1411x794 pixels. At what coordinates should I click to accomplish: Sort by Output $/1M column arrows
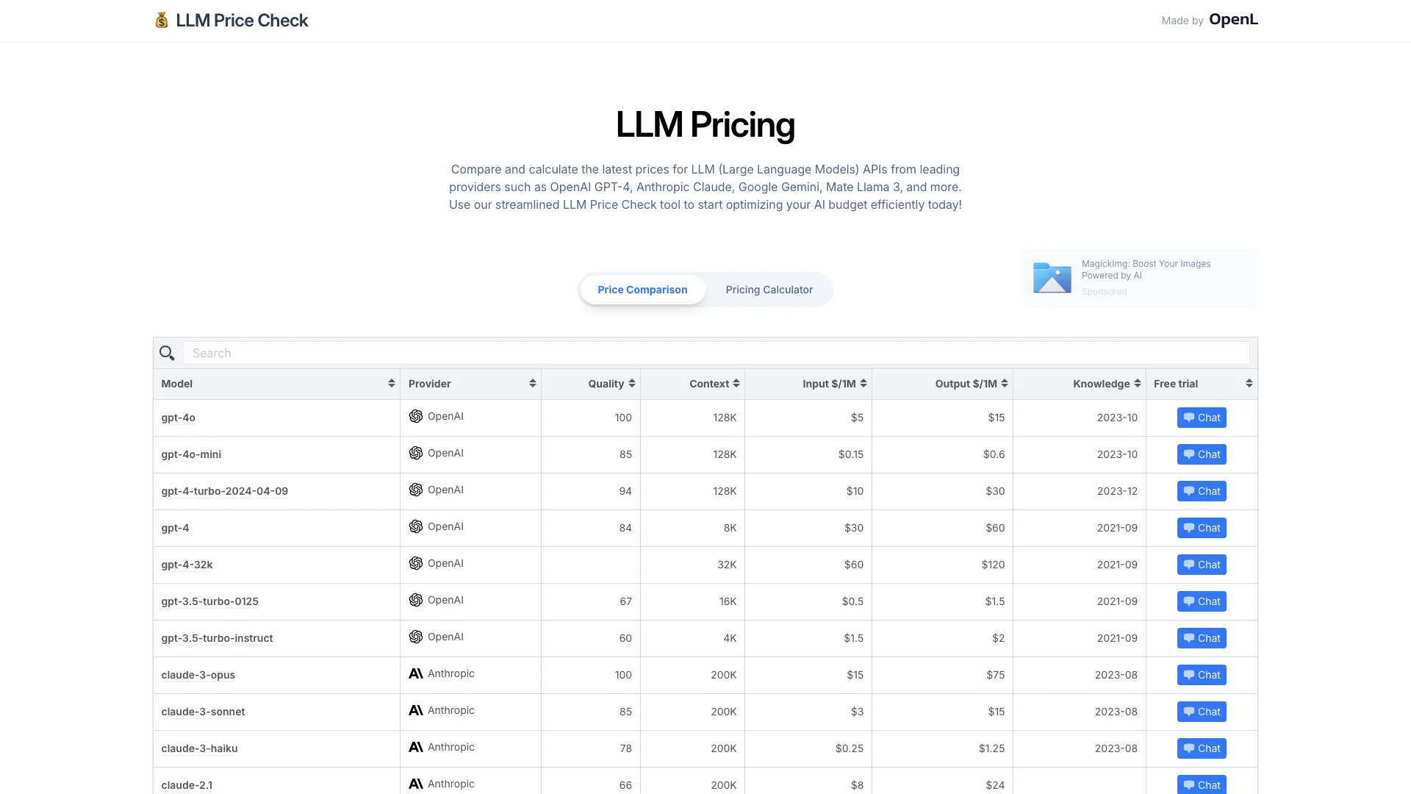coord(1005,383)
